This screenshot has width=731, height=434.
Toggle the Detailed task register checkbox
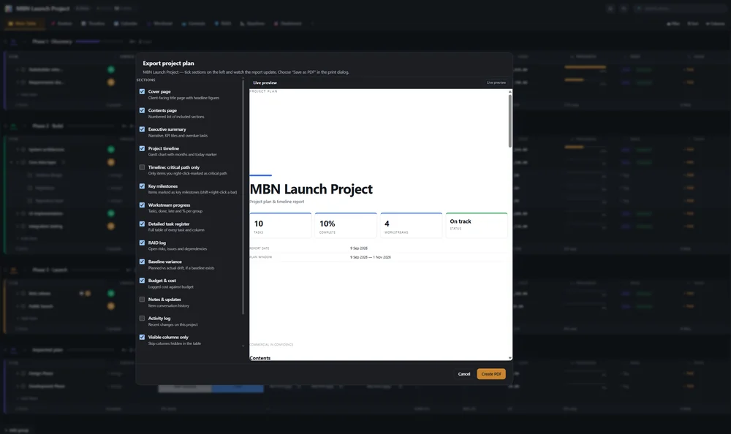click(x=143, y=224)
